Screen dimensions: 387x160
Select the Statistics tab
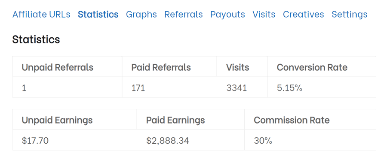[98, 15]
